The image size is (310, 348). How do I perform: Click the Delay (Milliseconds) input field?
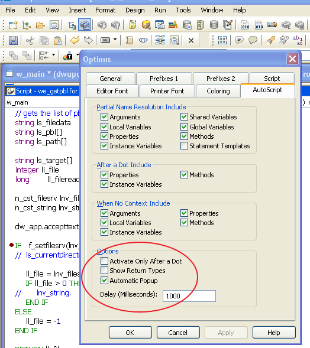[x=189, y=296]
